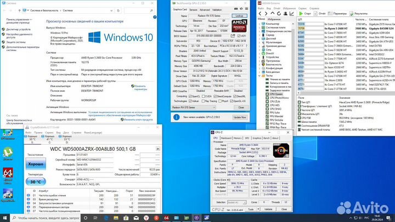Click GPU-Z refresh icon
The width and height of the screenshot is (395, 222).
[x=241, y=9]
